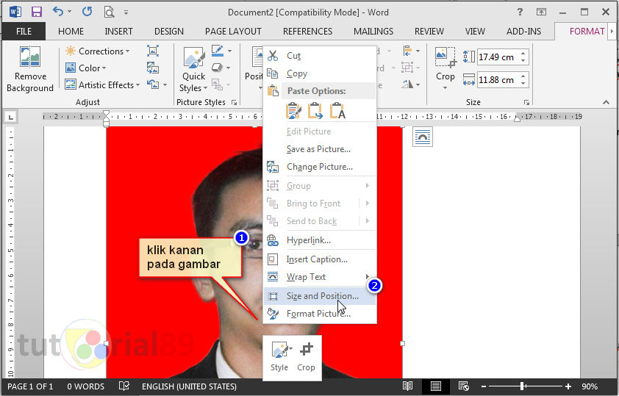Choose Hyperlink in the context menu
Image resolution: width=619 pixels, height=396 pixels.
tap(320, 240)
